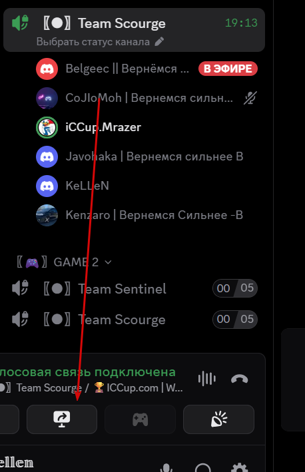Open the activity game controller button
This screenshot has width=305, height=472.
(140, 419)
